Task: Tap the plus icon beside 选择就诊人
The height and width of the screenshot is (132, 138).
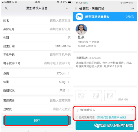Action: (77, 110)
